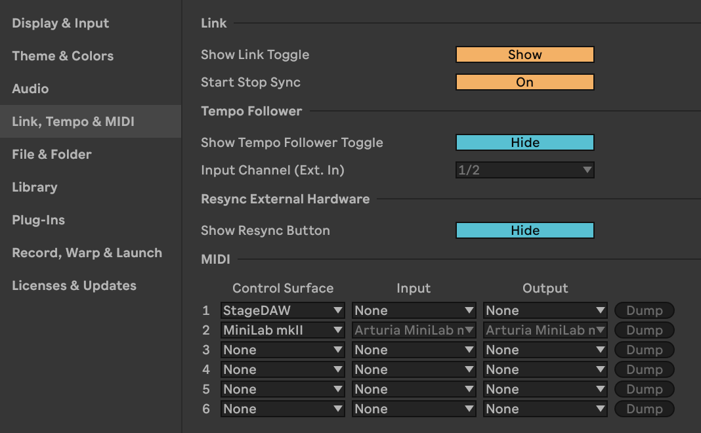Open the StageDAW control surface dropdown

pos(282,310)
